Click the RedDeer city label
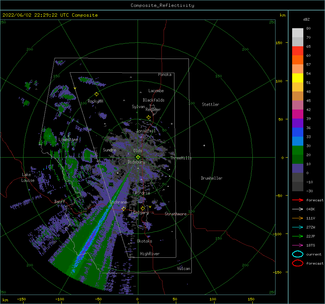 153,110
